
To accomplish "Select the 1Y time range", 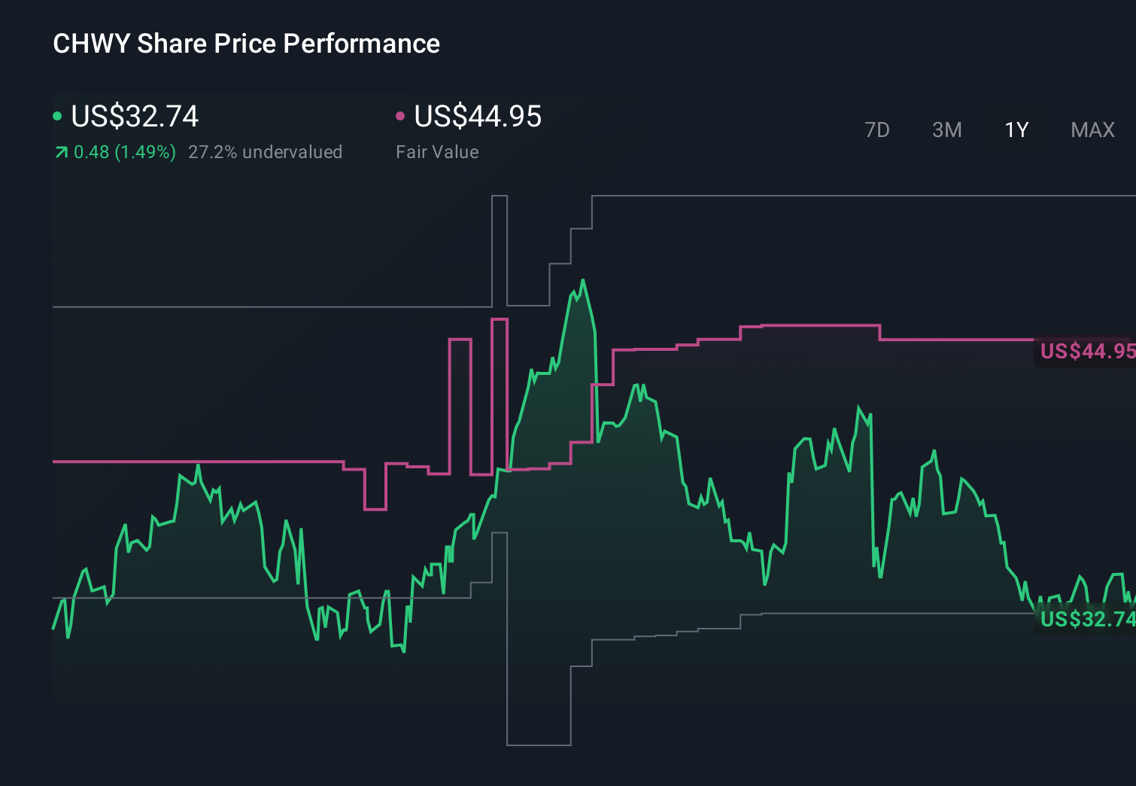I will [1016, 129].
